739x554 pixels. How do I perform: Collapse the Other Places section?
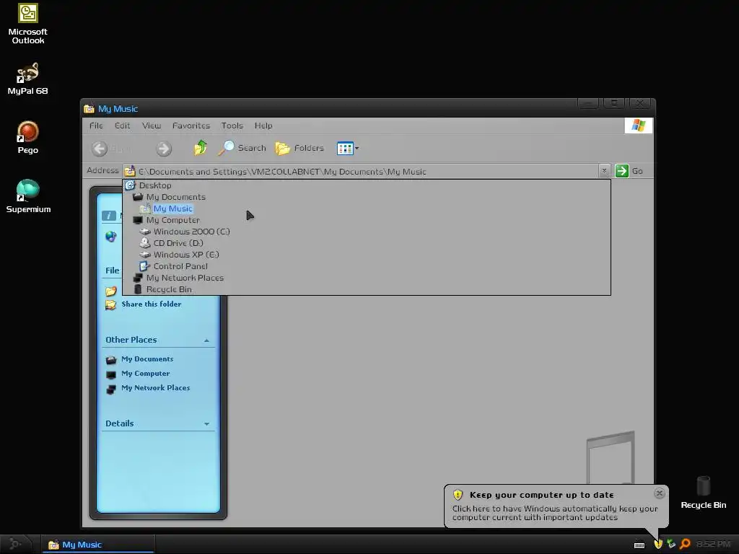point(206,340)
